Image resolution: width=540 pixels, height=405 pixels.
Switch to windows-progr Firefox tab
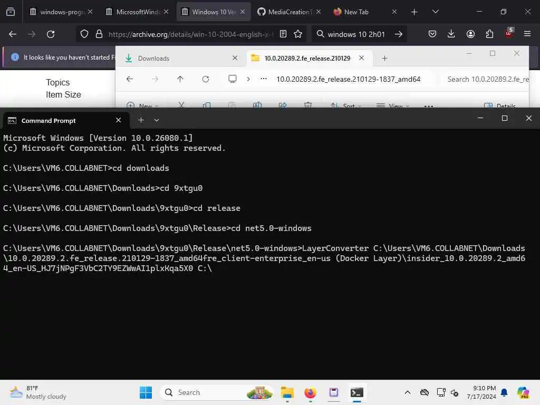click(x=61, y=12)
